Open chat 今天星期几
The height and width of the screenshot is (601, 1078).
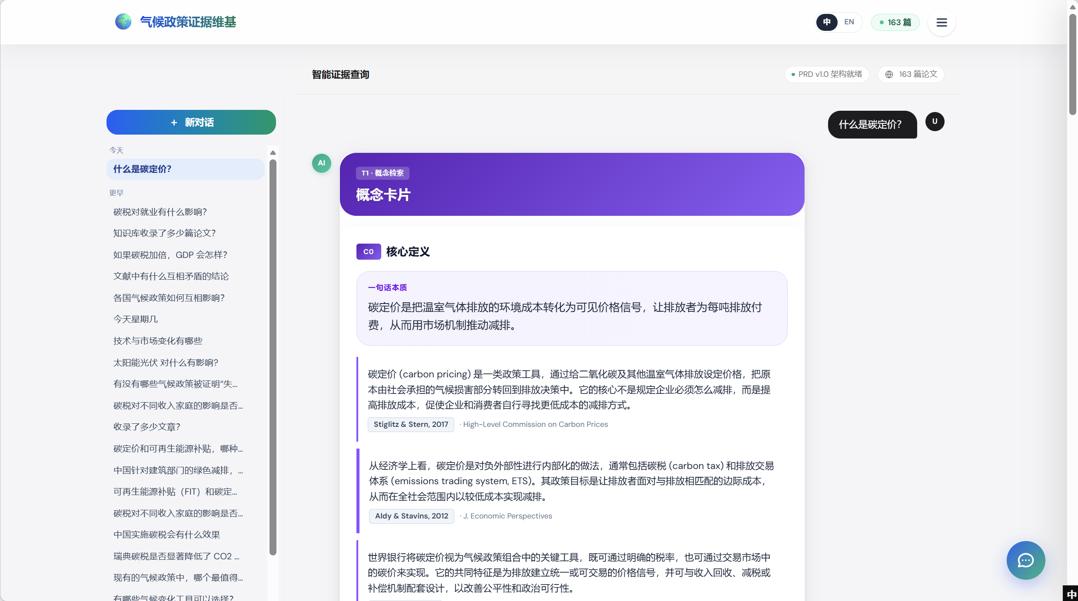136,319
